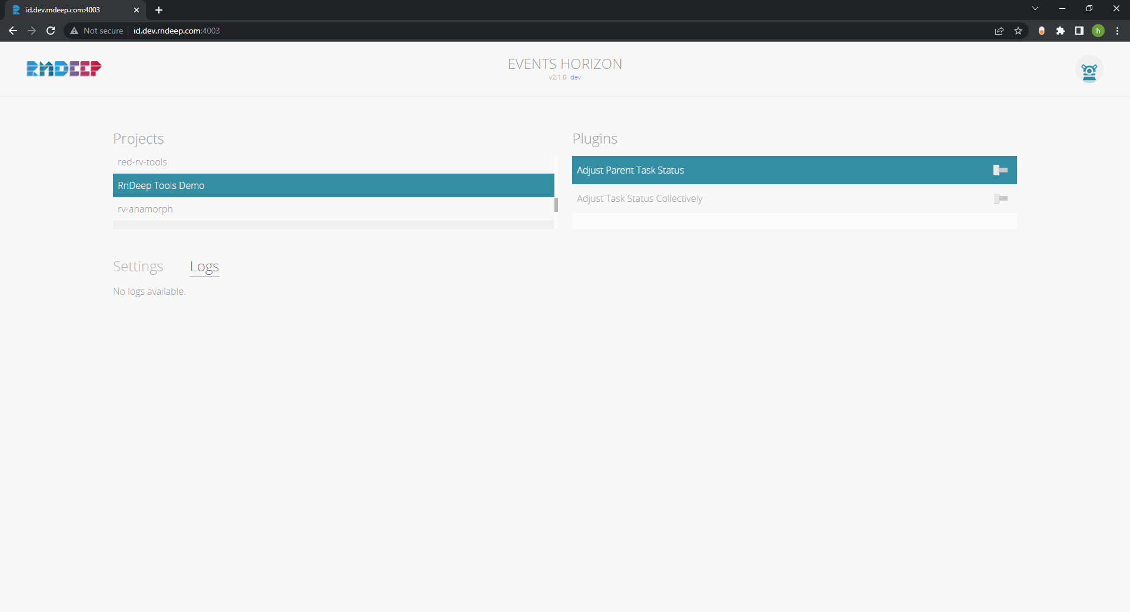This screenshot has width=1130, height=612.
Task: Select the red-rv-tools project
Action: (142, 162)
